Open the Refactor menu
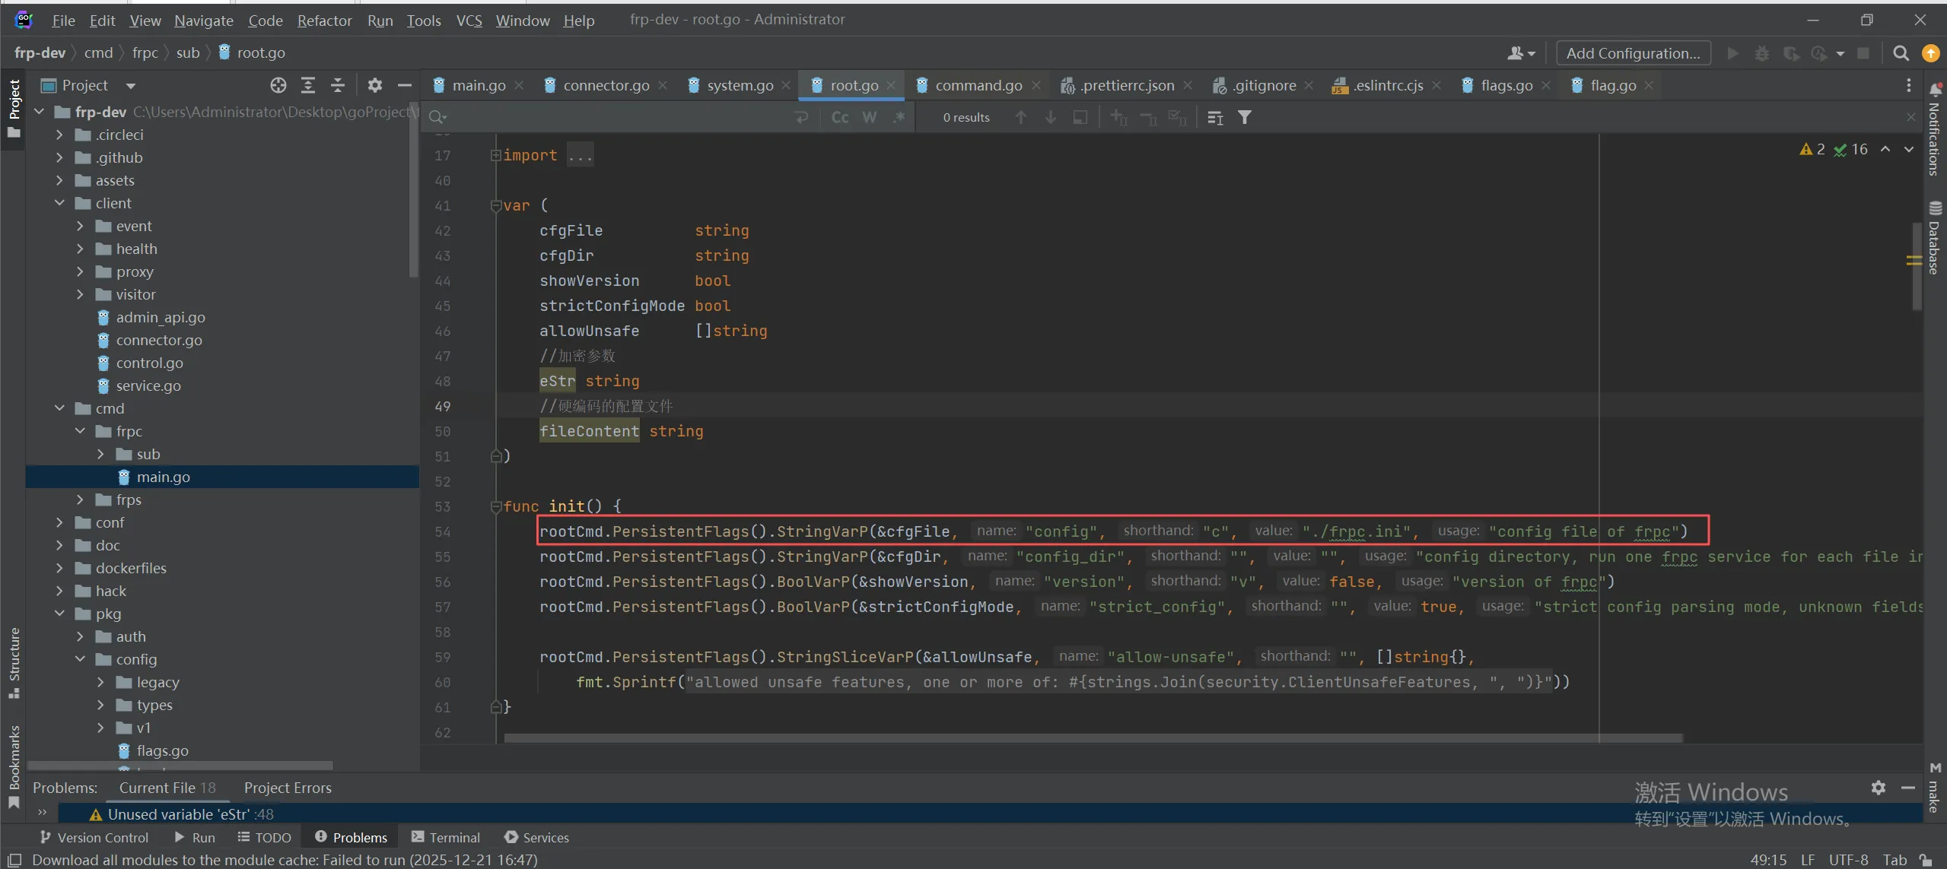 [324, 21]
